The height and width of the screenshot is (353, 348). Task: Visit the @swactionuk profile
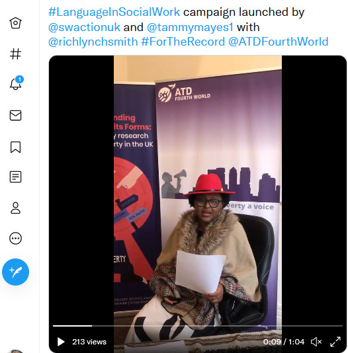85,27
